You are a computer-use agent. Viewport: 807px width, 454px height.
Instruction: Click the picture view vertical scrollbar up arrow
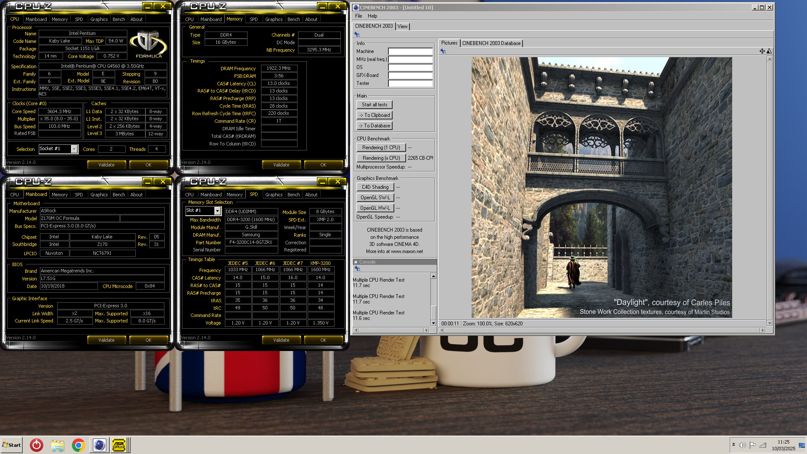pyautogui.click(x=770, y=59)
